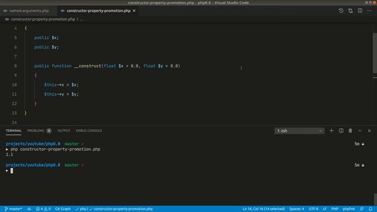This screenshot has width=377, height=212.
Task: Click constructor-property-promotion.php in the breadcrumb
Action: [43, 19]
